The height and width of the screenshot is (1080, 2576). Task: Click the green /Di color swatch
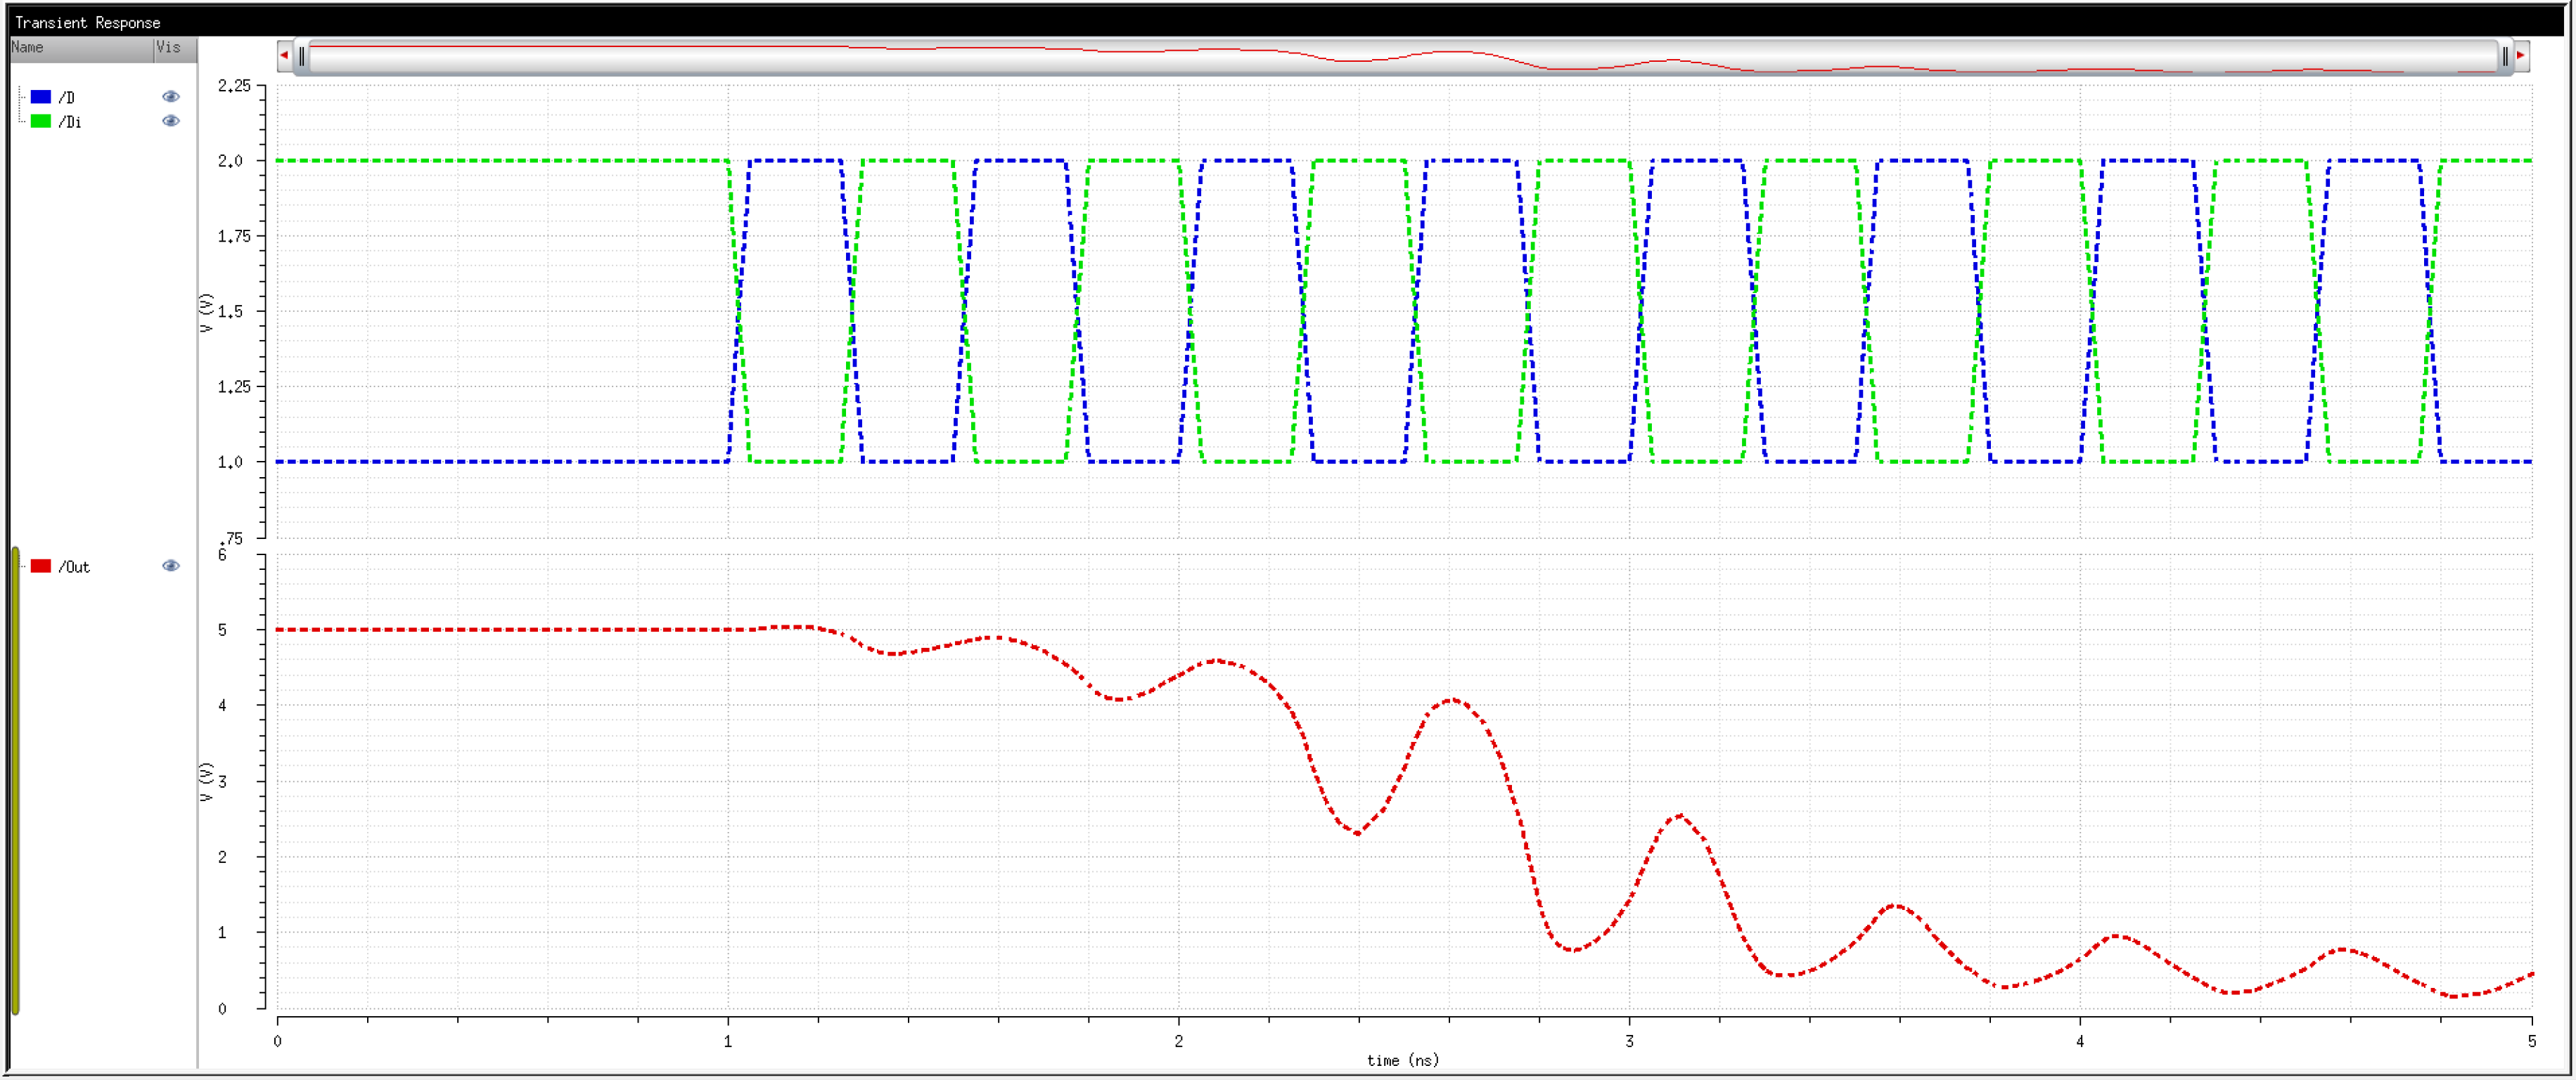pos(41,121)
